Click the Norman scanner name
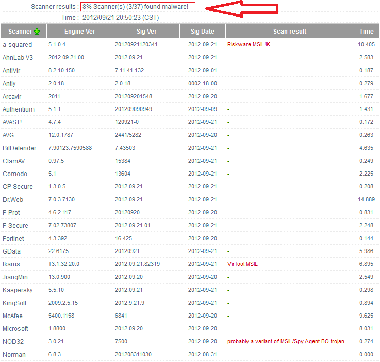 point(14,354)
